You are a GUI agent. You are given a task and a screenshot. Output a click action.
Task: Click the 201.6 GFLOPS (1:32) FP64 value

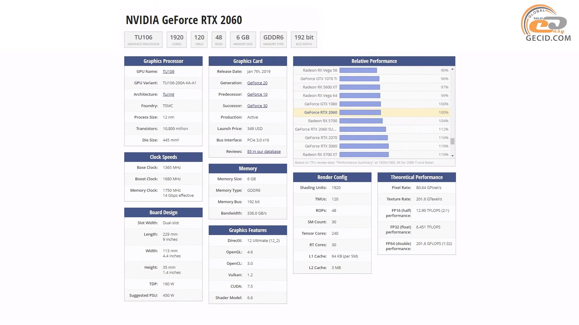434,243
